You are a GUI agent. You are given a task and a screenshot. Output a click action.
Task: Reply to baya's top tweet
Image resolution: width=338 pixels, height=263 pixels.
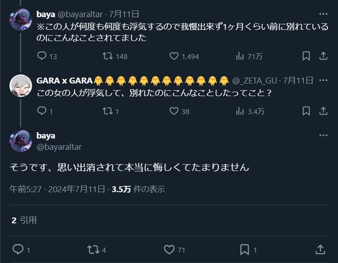tap(43, 56)
